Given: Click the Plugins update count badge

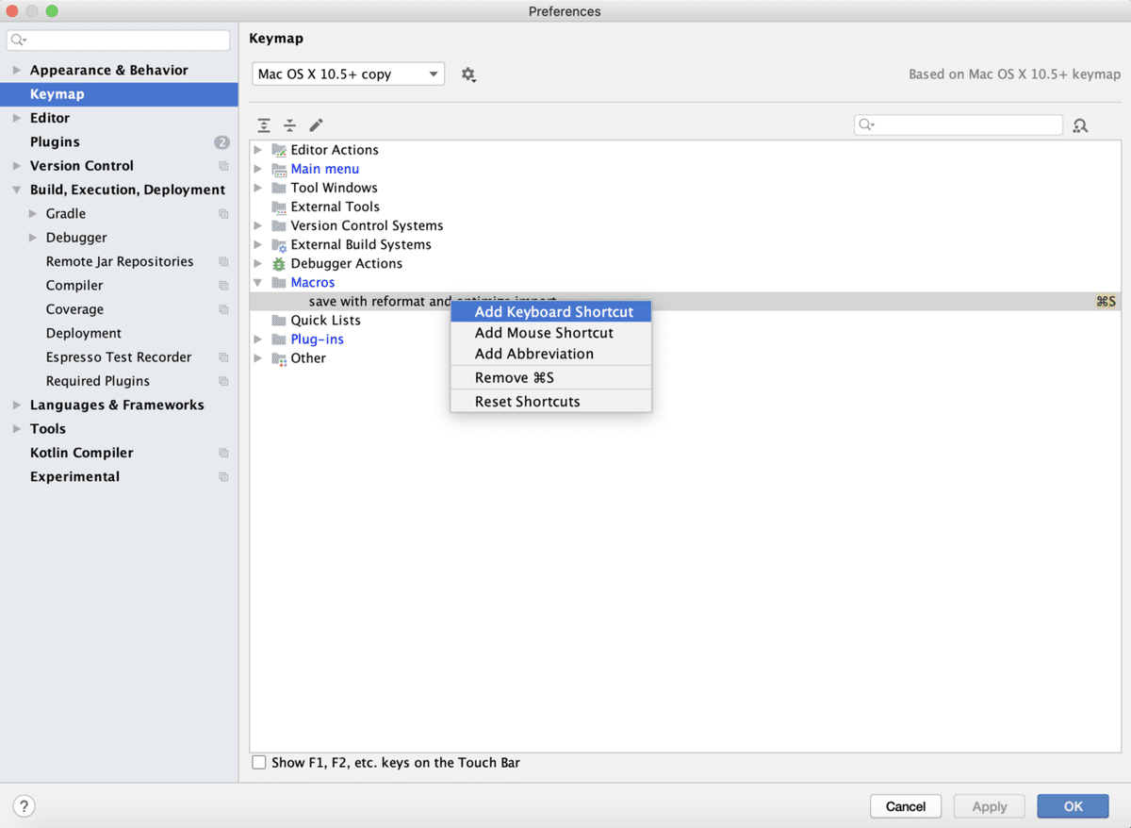Looking at the screenshot, I should tap(222, 142).
